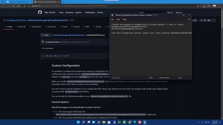This screenshot has width=223, height=125.
Task: Focus the GitHub search field
Action: pos(151,12)
